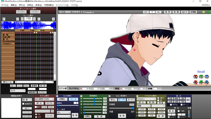Image resolution: width=211 pixels, height=119 pixels.
Task: Open the ファイル(F) menu
Action: coord(5,5)
